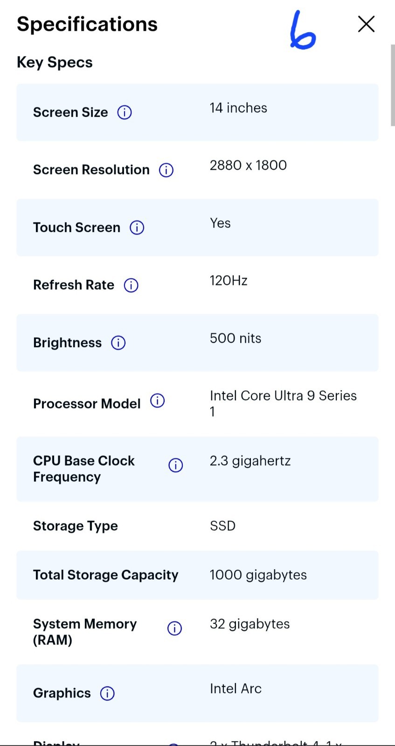Screen dimensions: 395x746
Task: Select the Storage Type row label
Action: [76, 526]
